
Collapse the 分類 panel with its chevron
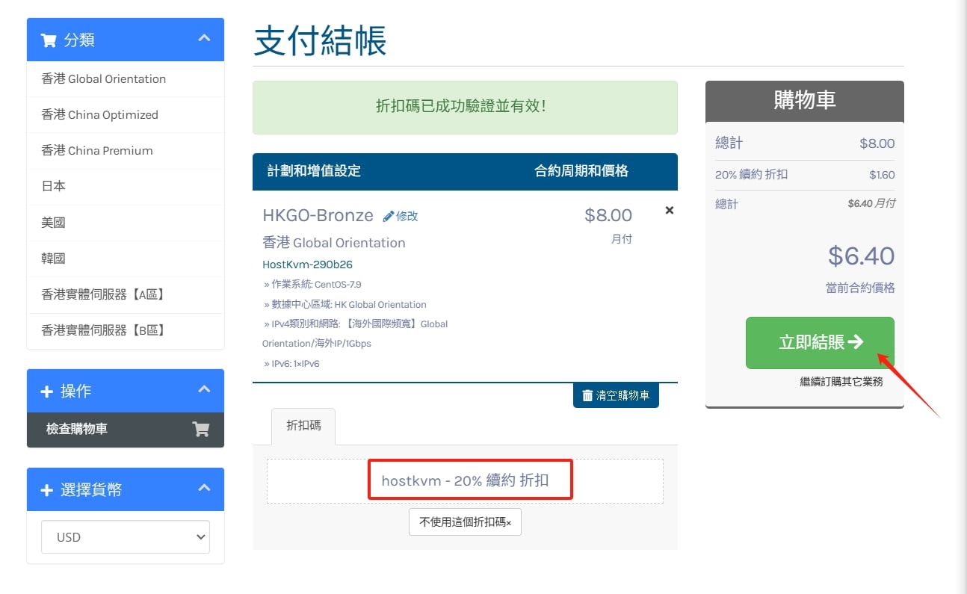(204, 40)
